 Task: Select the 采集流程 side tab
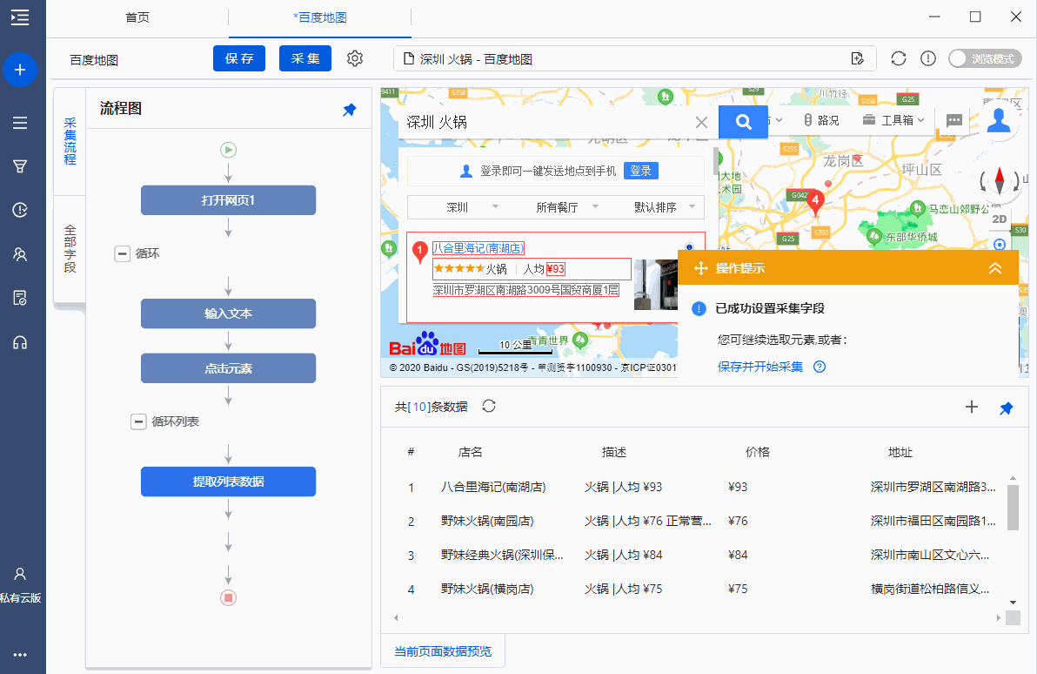pyautogui.click(x=70, y=141)
